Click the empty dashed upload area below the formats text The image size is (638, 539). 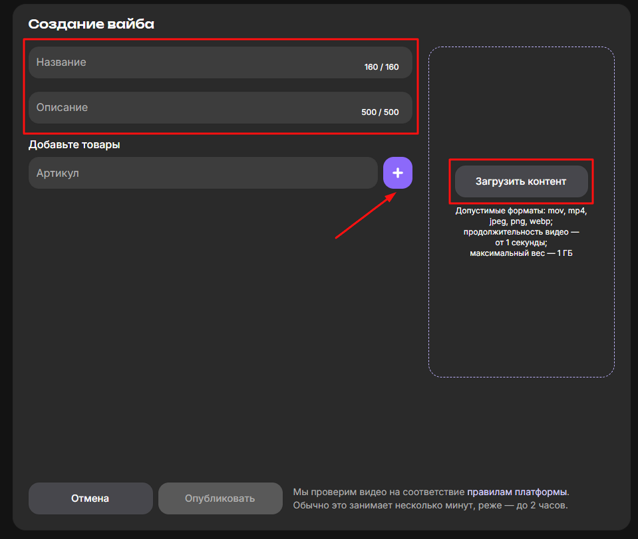tap(521, 319)
